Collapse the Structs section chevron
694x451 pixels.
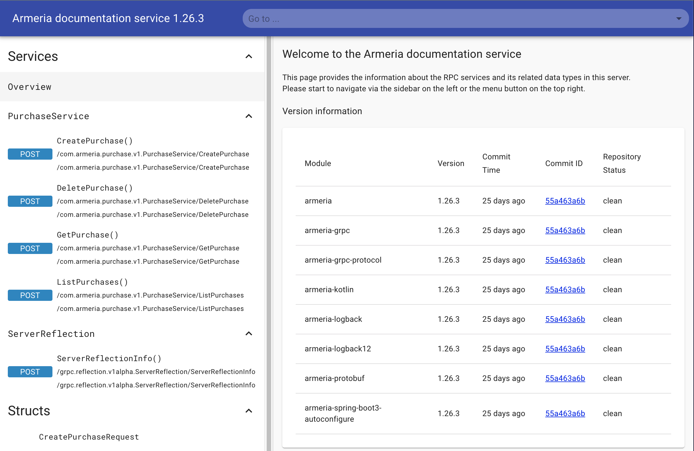(x=249, y=411)
